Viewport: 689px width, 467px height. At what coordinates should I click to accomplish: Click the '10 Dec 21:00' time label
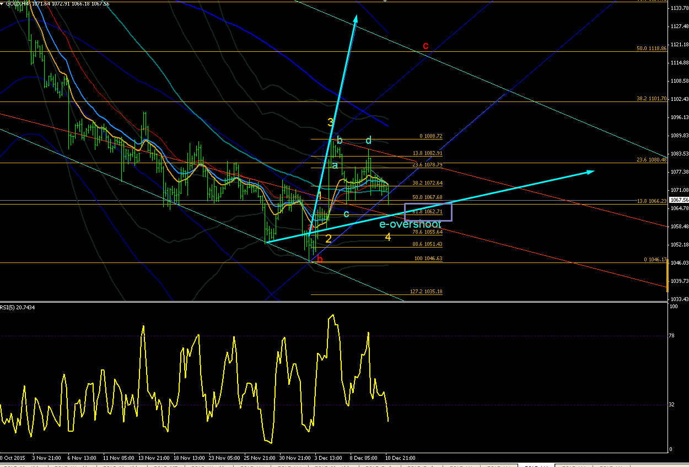click(x=400, y=458)
